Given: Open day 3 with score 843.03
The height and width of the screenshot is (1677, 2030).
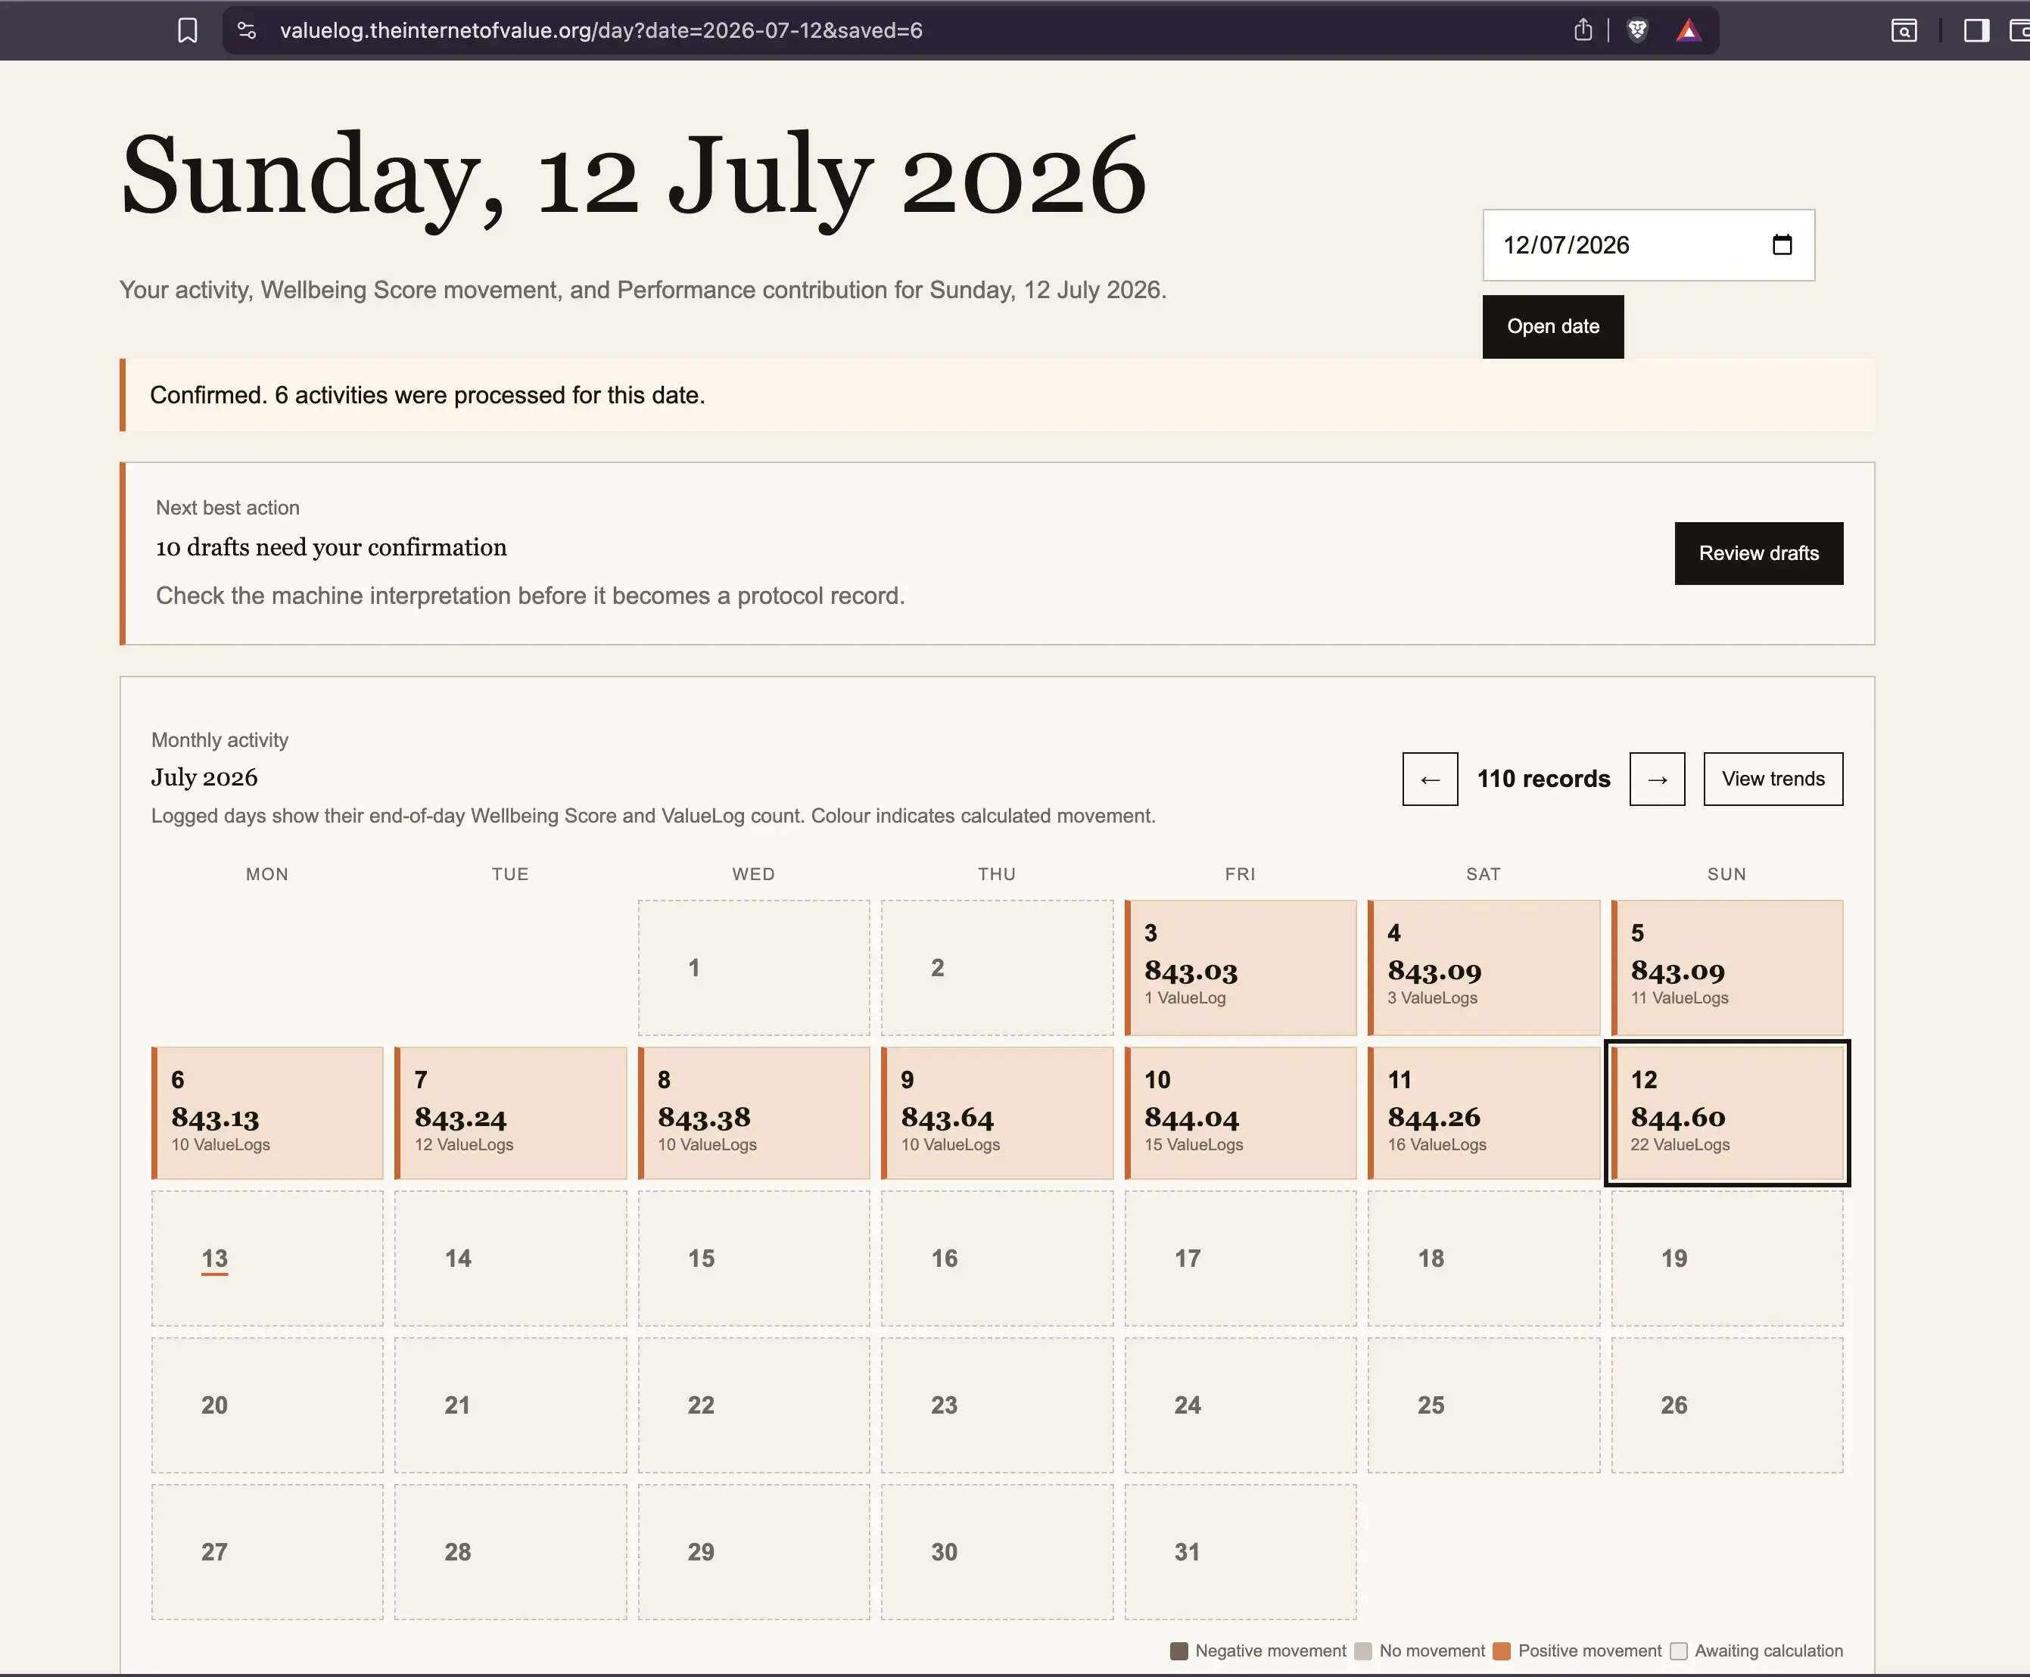Looking at the screenshot, I should 1241,968.
